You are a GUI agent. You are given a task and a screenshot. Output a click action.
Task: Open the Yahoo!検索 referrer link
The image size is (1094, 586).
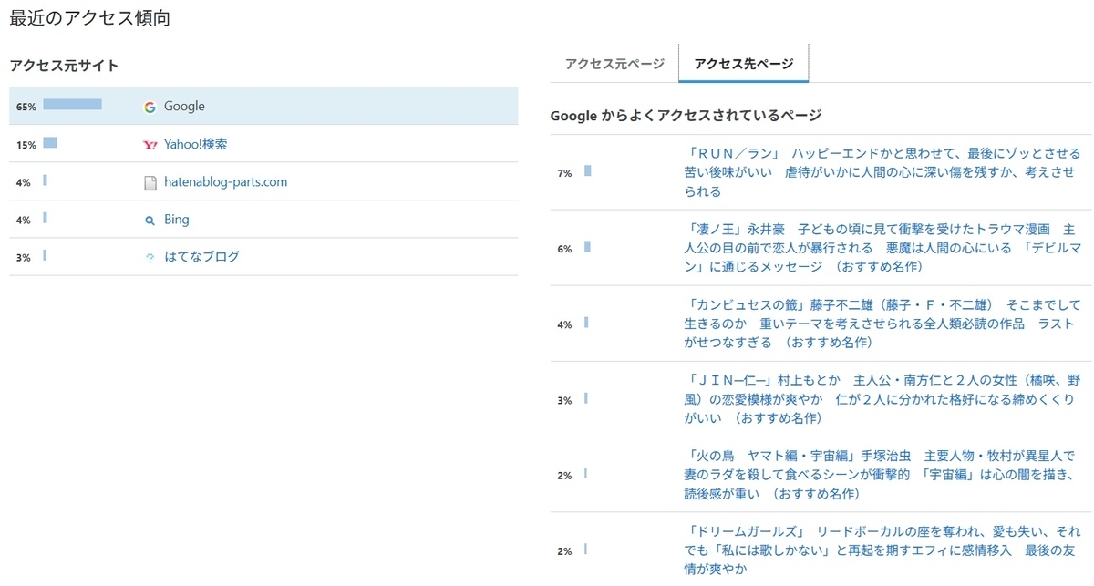pyautogui.click(x=196, y=144)
